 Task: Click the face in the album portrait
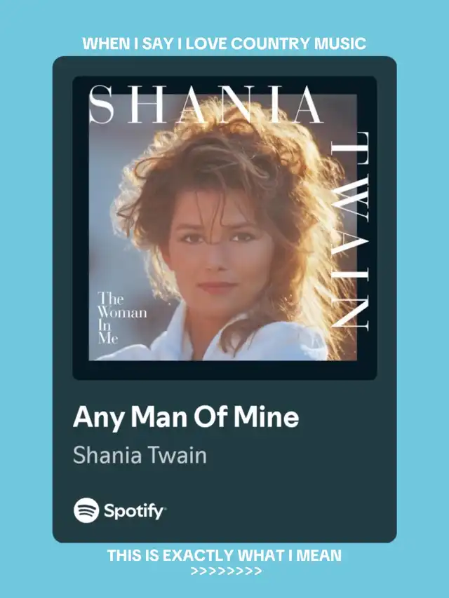(217, 252)
